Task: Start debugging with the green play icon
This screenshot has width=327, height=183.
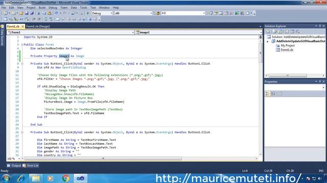Action: click(88, 13)
